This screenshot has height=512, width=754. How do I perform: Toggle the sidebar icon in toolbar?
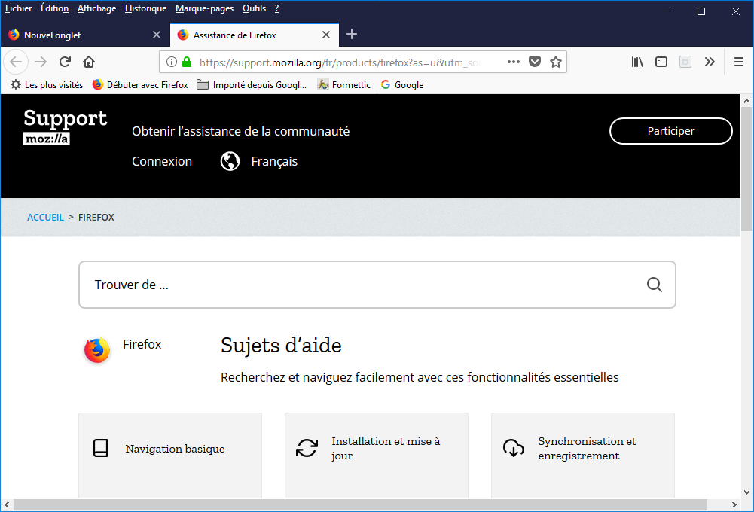(661, 62)
